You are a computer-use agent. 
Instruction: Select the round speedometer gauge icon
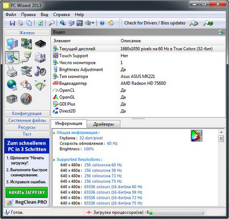[x=26, y=99]
